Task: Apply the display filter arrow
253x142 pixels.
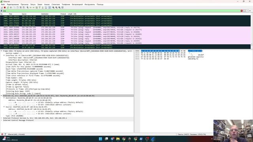Action: (x=245, y=11)
